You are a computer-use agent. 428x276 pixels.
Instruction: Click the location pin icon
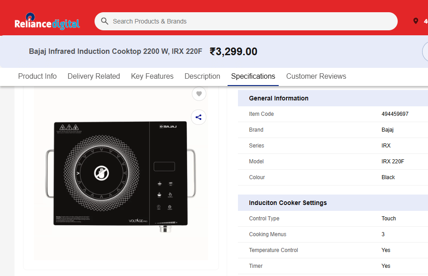[416, 21]
